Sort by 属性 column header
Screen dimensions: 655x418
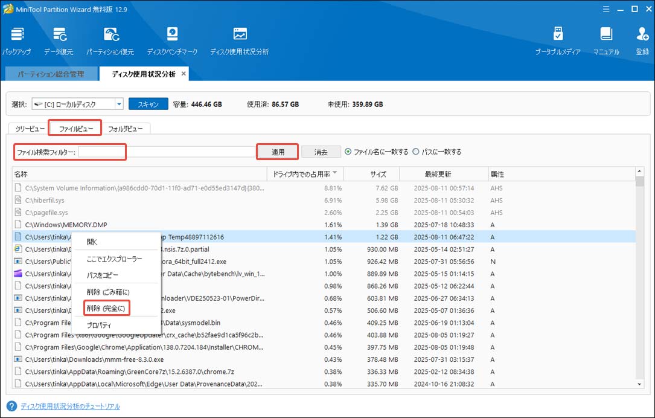[x=561, y=174]
